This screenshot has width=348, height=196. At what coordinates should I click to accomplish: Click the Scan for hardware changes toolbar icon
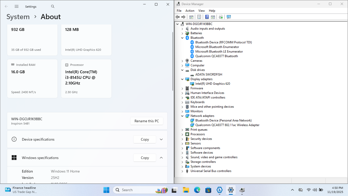tap(229, 17)
